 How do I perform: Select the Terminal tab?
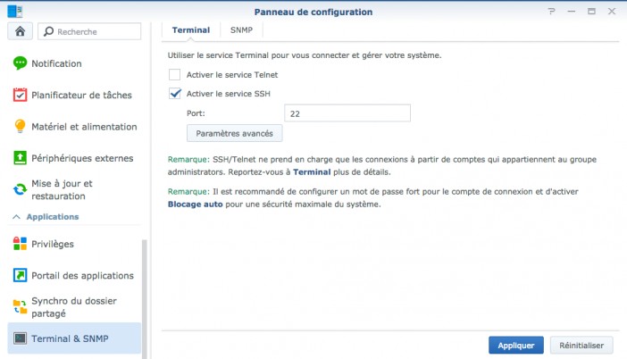pyautogui.click(x=191, y=30)
